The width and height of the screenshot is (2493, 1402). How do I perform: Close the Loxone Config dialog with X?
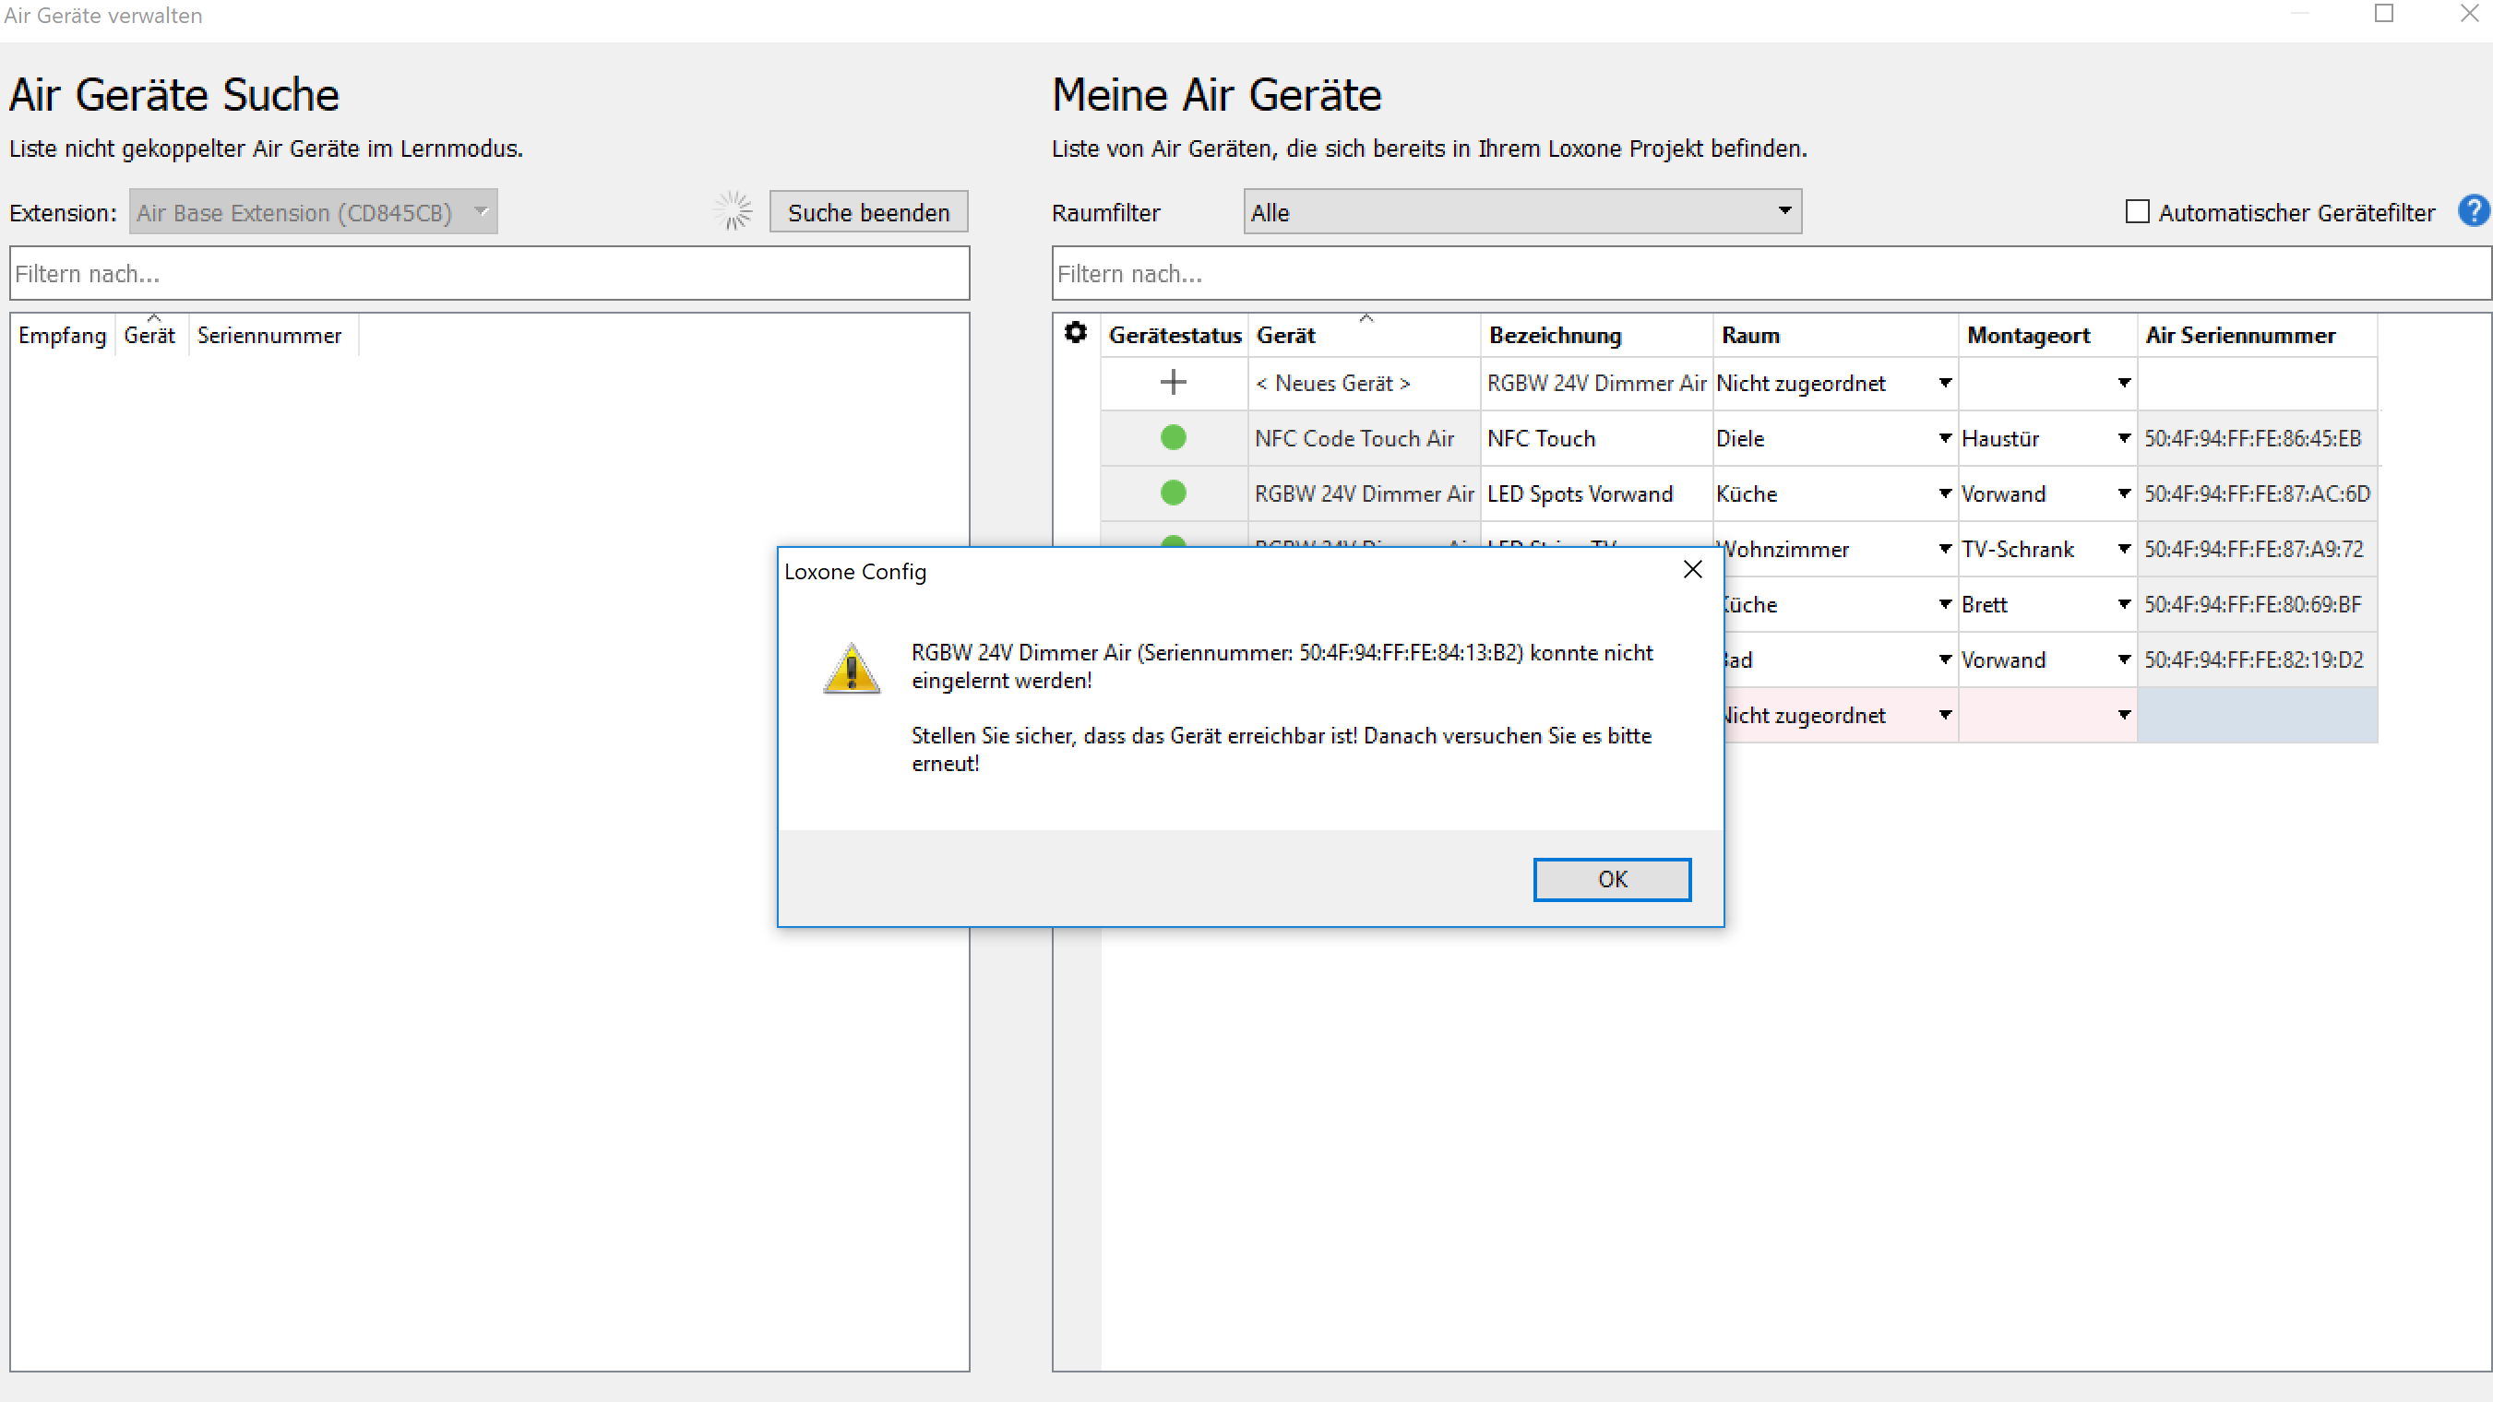coord(1693,570)
